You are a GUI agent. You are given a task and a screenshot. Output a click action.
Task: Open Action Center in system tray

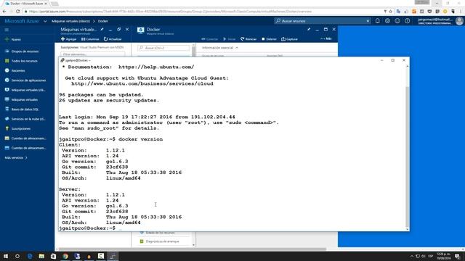[458, 256]
